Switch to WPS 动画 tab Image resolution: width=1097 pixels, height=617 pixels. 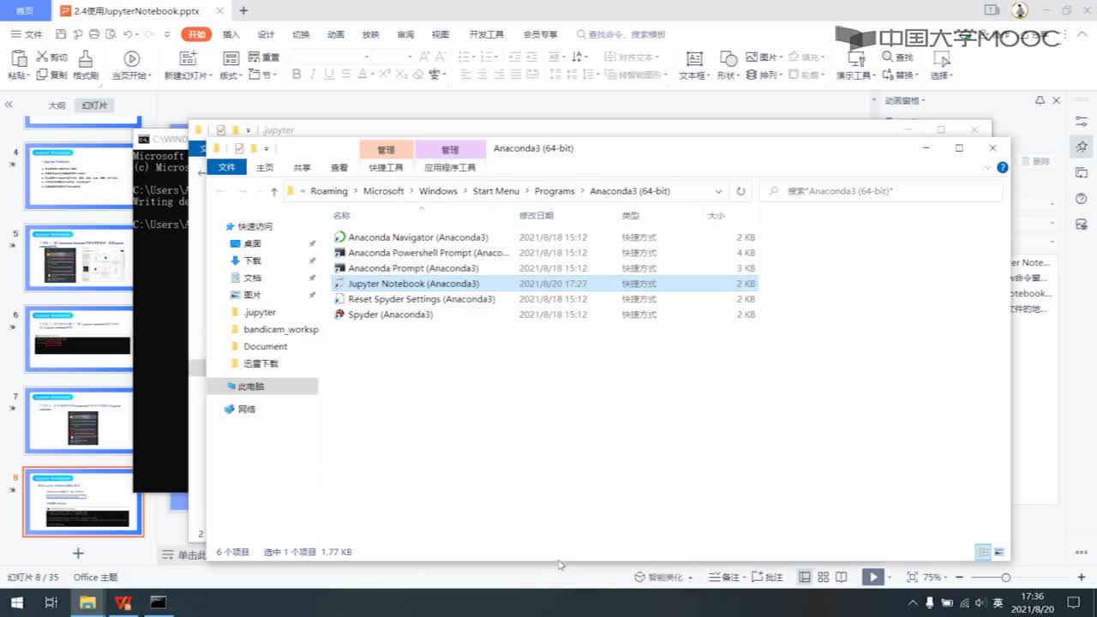click(x=336, y=34)
